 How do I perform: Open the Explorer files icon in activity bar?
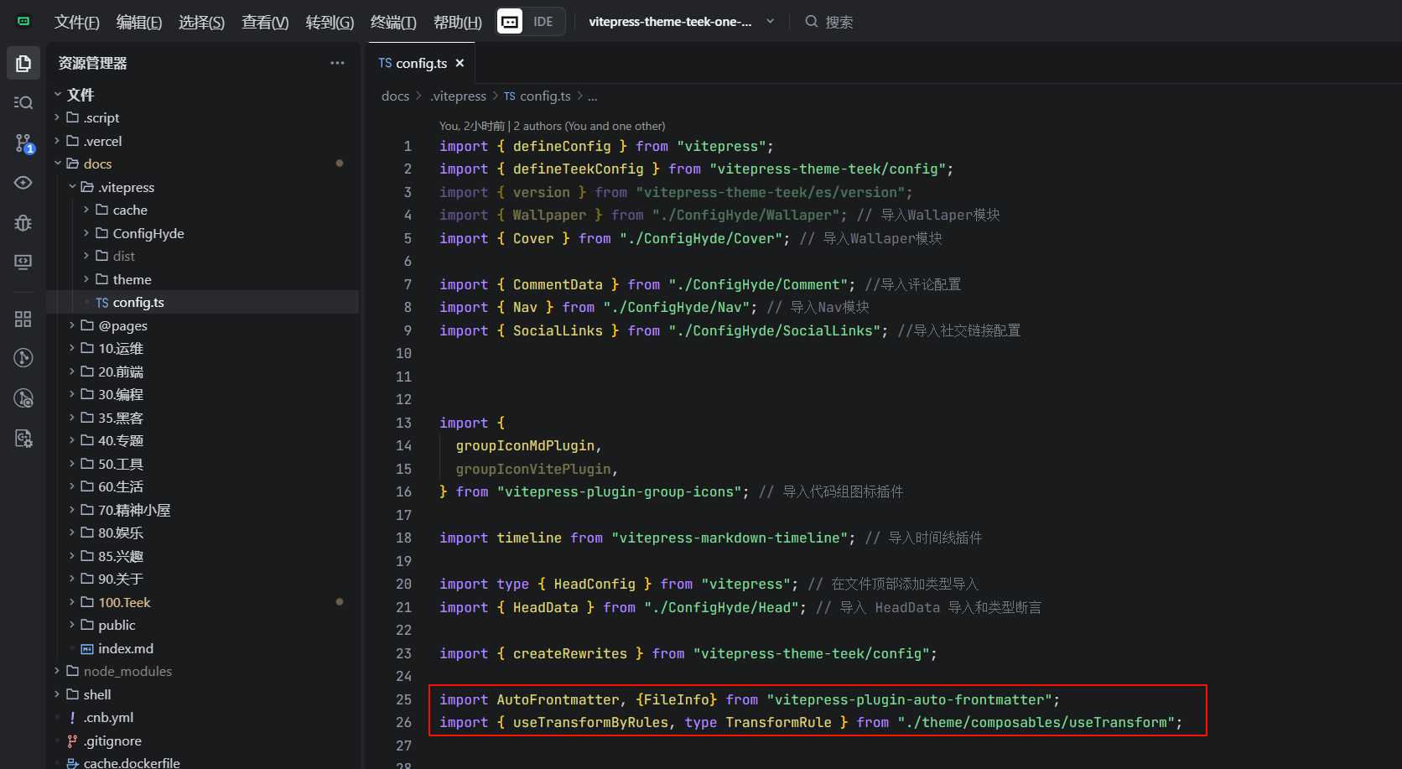[x=23, y=64]
